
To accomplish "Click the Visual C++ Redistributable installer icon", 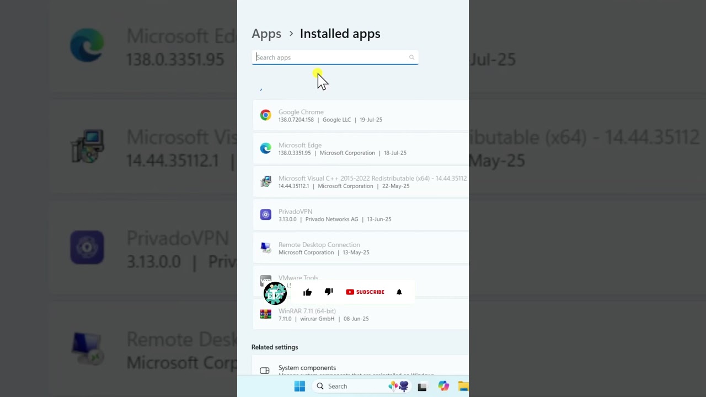I will [x=266, y=181].
